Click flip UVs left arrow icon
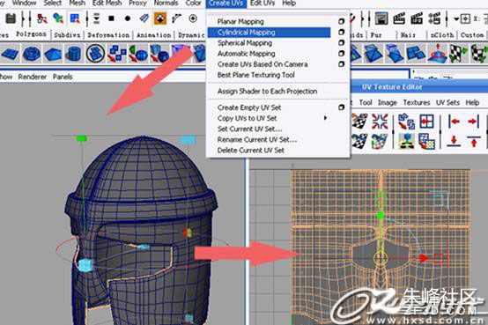The height and width of the screenshot is (325, 488). point(454,121)
